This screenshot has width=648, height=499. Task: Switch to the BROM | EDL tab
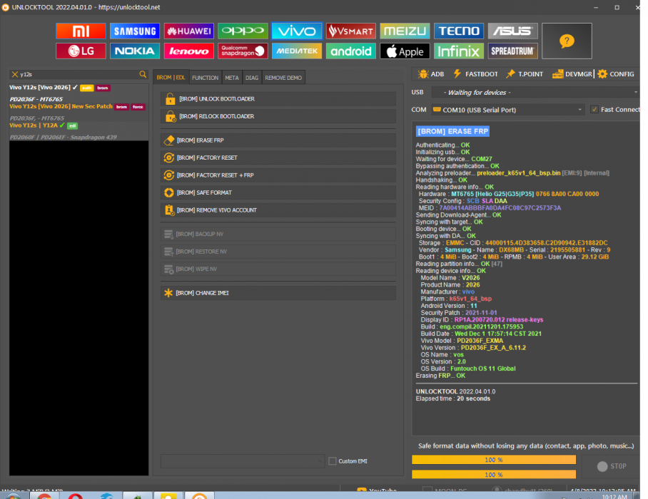(x=171, y=78)
